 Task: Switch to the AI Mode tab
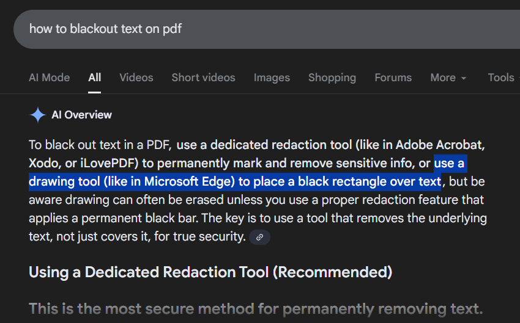pyautogui.click(x=49, y=78)
